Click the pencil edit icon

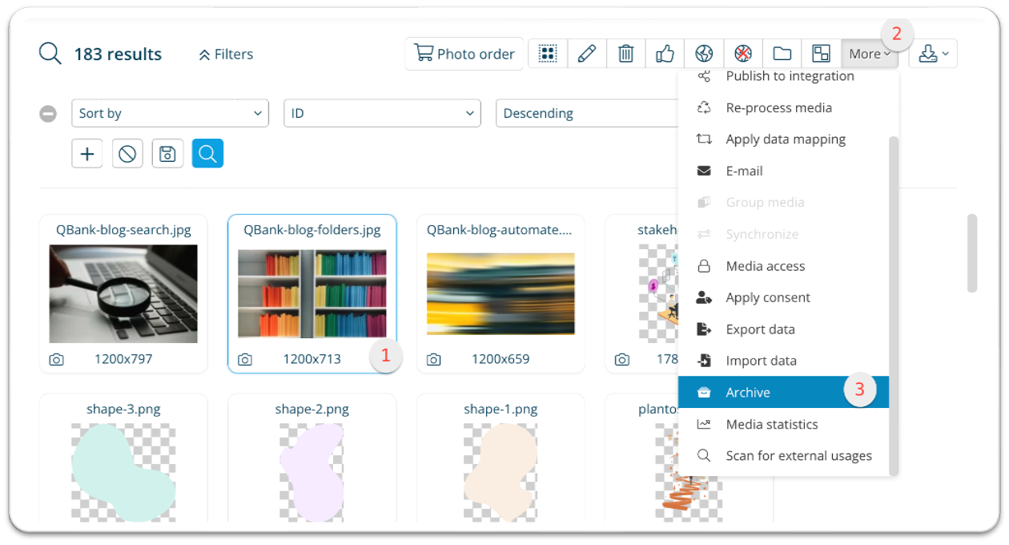587,54
